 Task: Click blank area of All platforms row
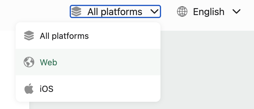tap(125, 36)
